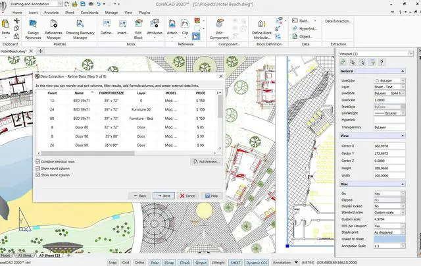The width and height of the screenshot is (421, 266).
Task: Switch to the Annotate ribbon tab
Action: [x=51, y=13]
